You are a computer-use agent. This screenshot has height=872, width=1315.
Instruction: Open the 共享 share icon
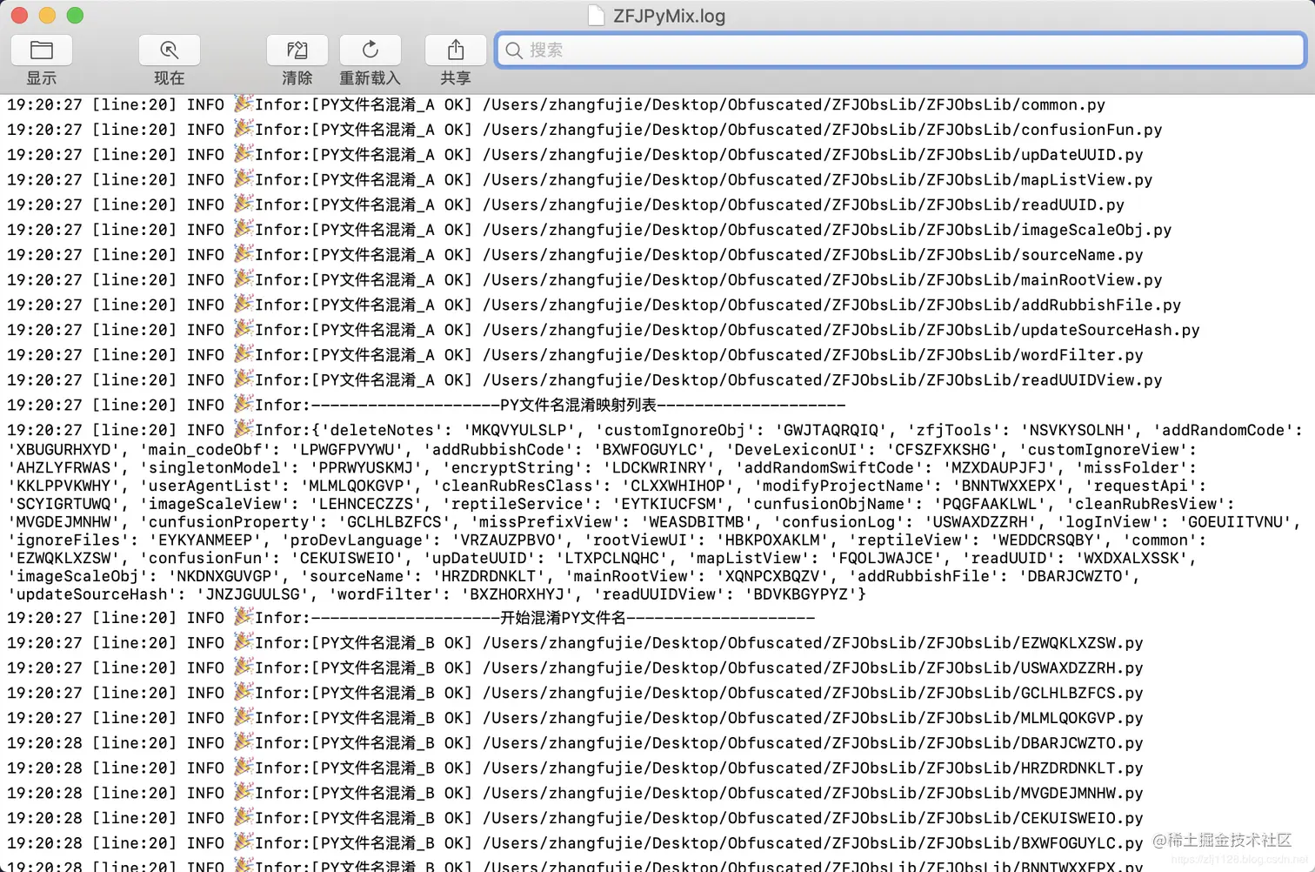point(456,50)
